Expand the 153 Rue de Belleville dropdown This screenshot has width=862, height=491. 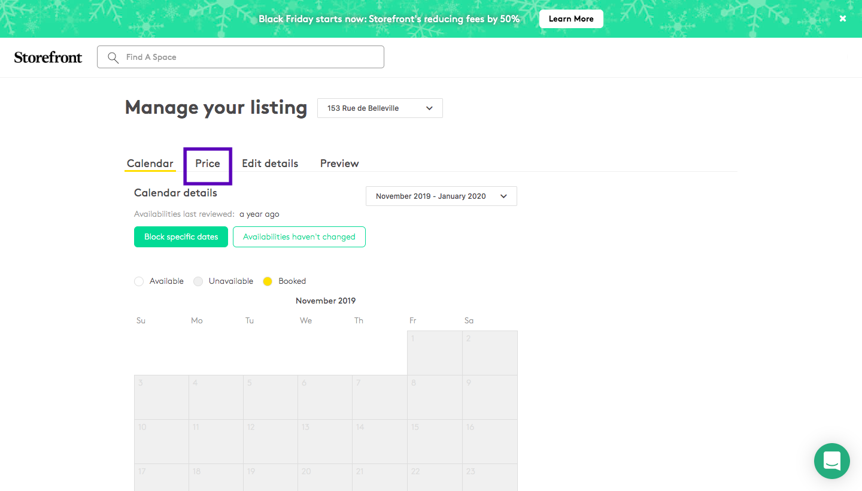[x=380, y=108]
